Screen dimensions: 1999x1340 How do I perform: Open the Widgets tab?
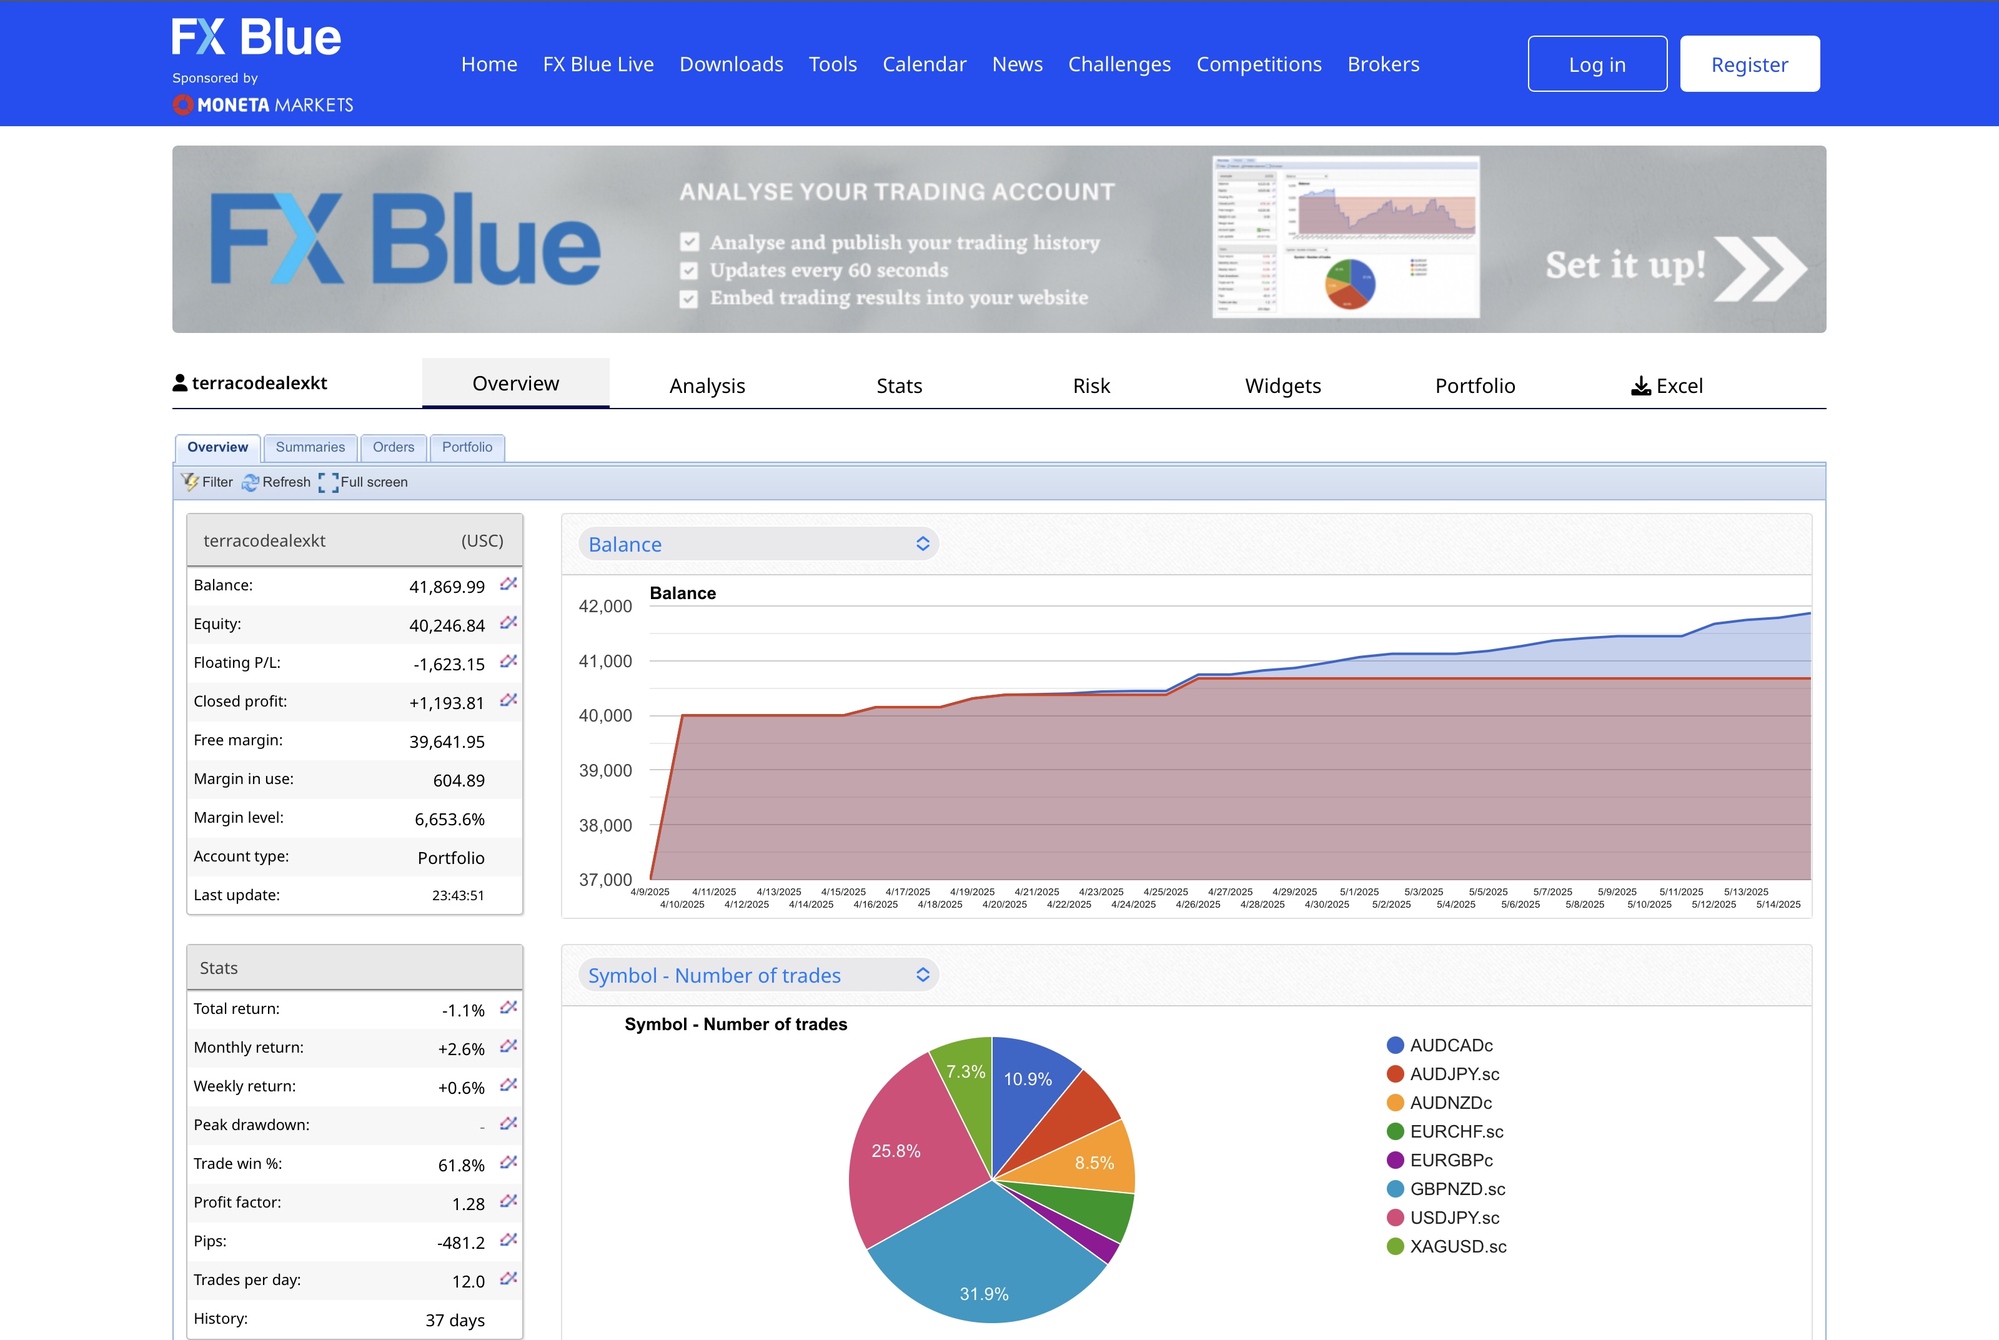[x=1283, y=385]
